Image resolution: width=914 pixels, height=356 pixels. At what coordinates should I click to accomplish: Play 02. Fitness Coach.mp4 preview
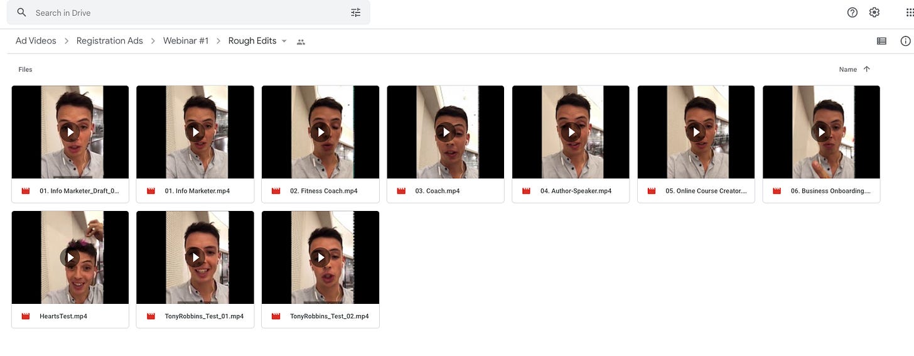point(320,132)
